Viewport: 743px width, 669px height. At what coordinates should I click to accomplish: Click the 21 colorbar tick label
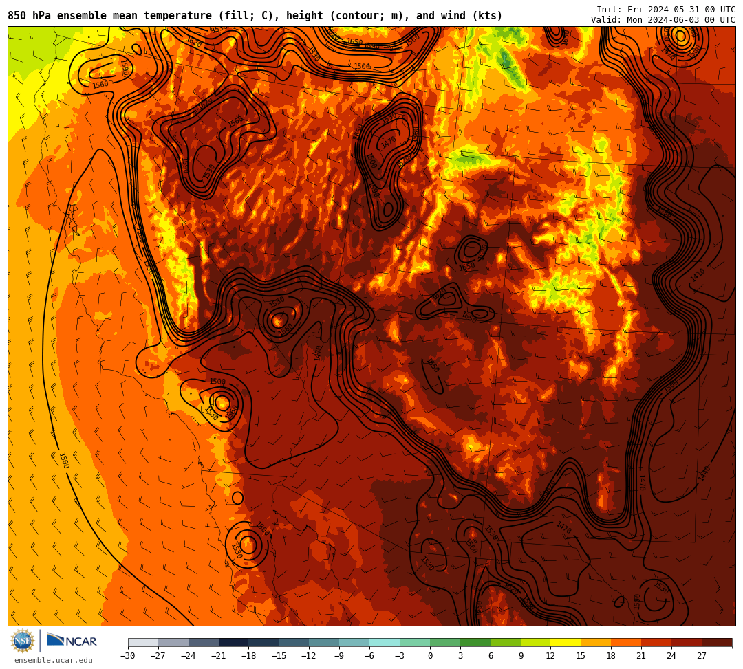point(642,656)
